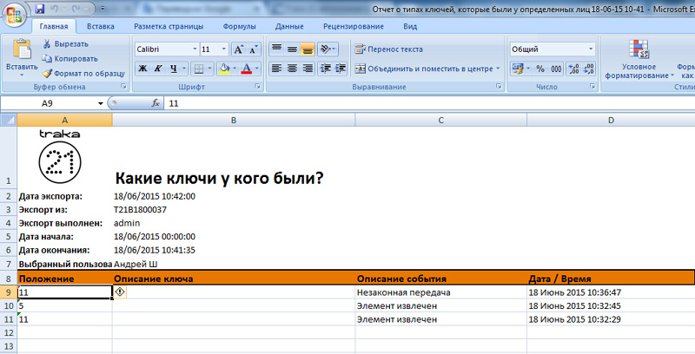
Task: Expand the borders dropdown arrow
Action: pos(209,69)
